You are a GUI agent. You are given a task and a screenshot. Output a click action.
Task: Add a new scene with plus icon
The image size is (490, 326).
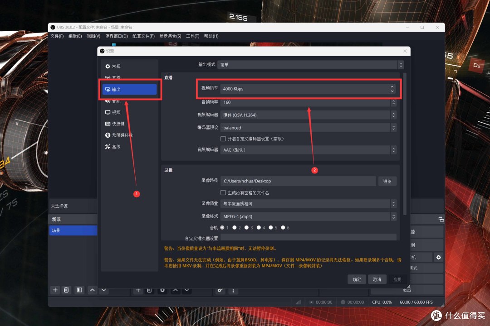(55, 290)
